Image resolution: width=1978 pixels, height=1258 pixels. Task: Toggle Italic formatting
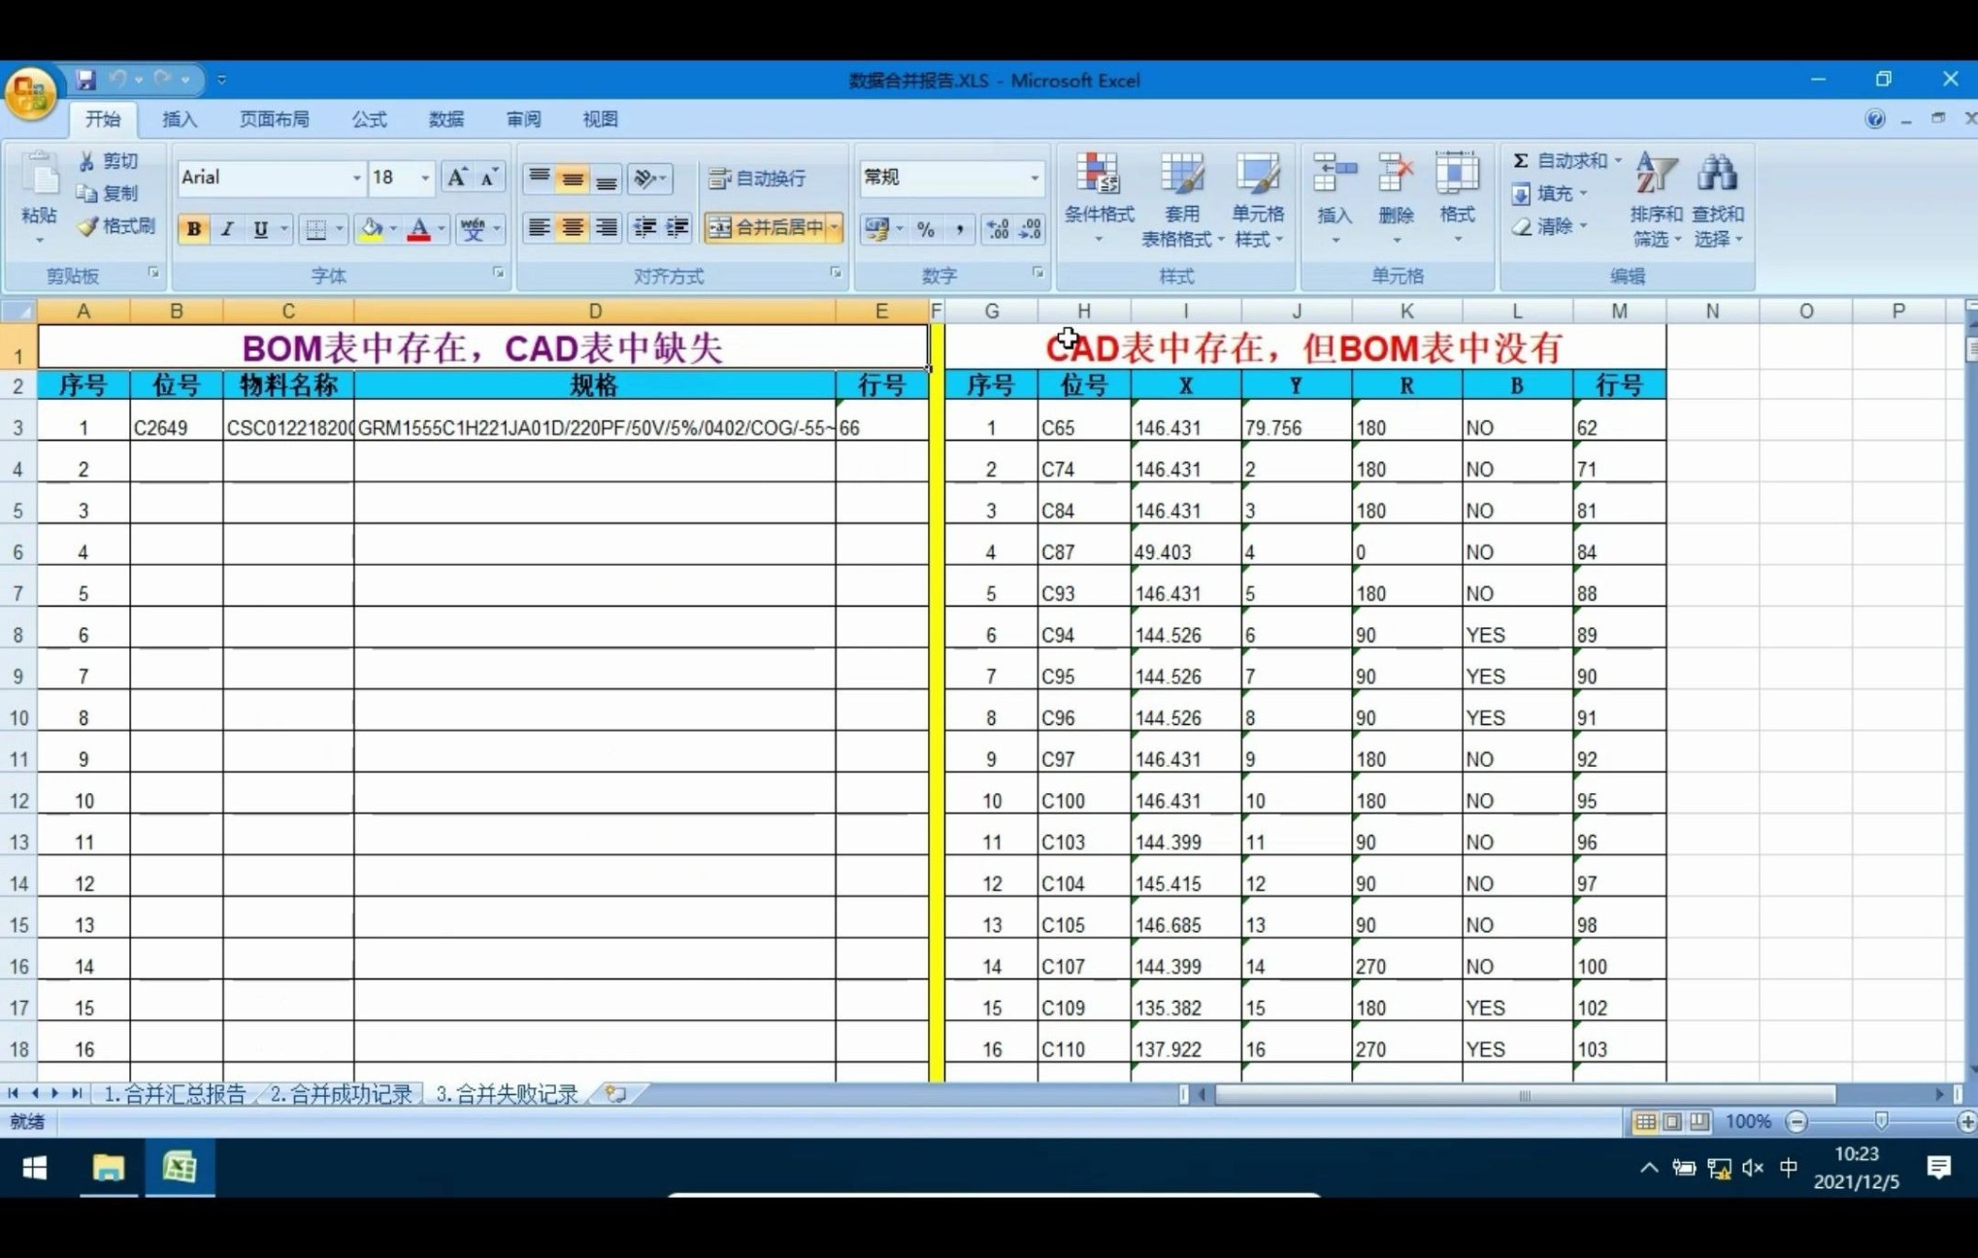pos(227,228)
